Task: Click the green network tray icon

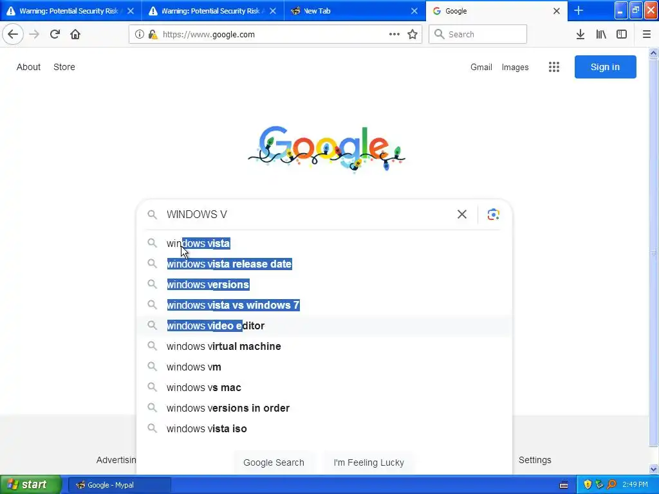Action: 600,484
